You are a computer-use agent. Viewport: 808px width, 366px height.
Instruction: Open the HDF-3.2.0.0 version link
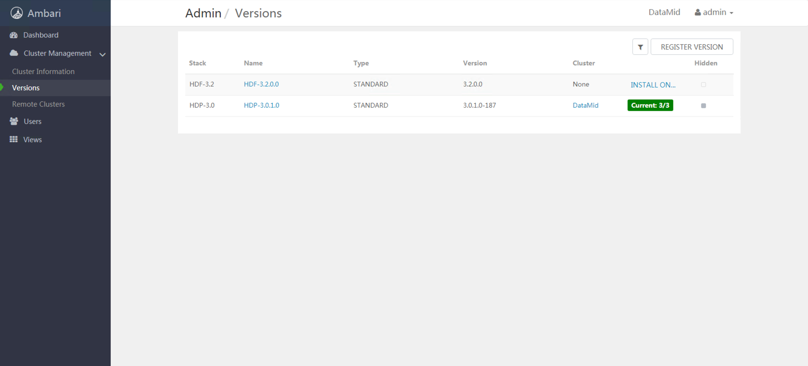tap(261, 84)
